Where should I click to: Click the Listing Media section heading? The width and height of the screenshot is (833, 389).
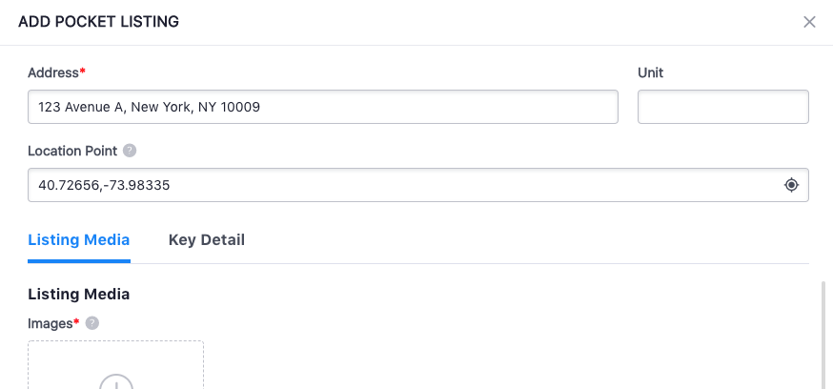coord(79,294)
